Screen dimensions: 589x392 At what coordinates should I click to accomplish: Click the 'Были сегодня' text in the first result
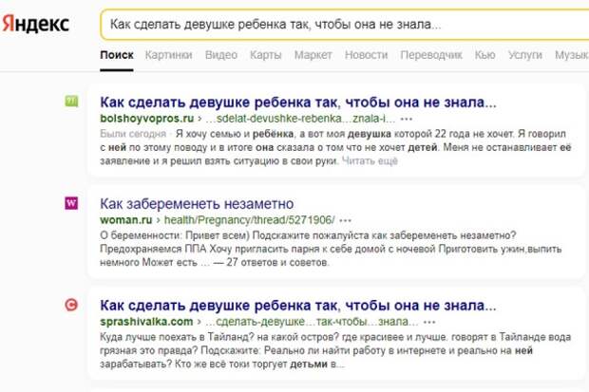pyautogui.click(x=133, y=134)
